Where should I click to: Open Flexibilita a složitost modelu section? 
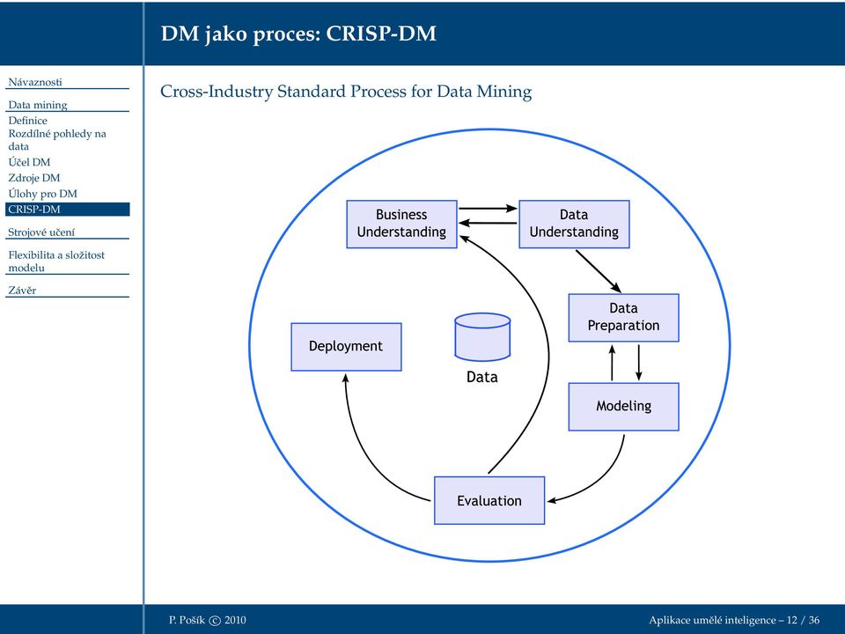point(56,261)
